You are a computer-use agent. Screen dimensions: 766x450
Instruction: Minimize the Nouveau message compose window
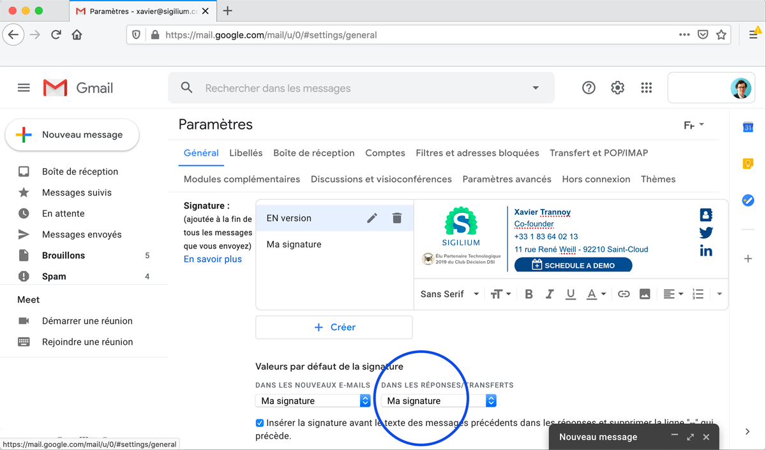tap(675, 435)
